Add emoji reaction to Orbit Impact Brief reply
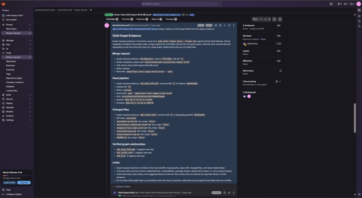Screen dimensions: 362x198 pos(225,193)
